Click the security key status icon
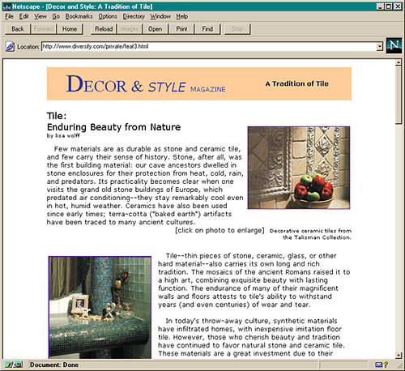 pyautogui.click(x=14, y=365)
